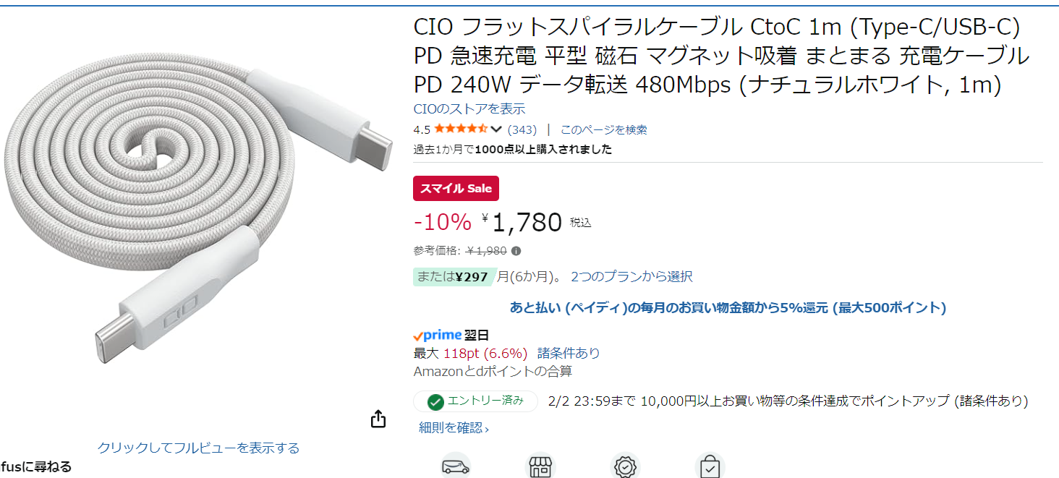Click the orange star rating icons
The width and height of the screenshot is (1059, 478).
pos(461,129)
